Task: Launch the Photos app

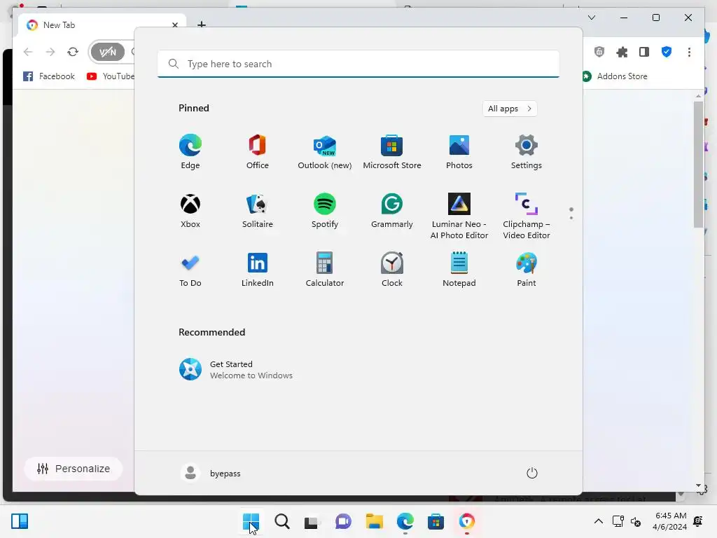Action: (459, 152)
